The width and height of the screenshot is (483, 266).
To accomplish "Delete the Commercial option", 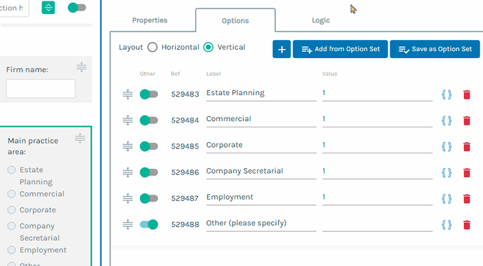I will (x=467, y=120).
